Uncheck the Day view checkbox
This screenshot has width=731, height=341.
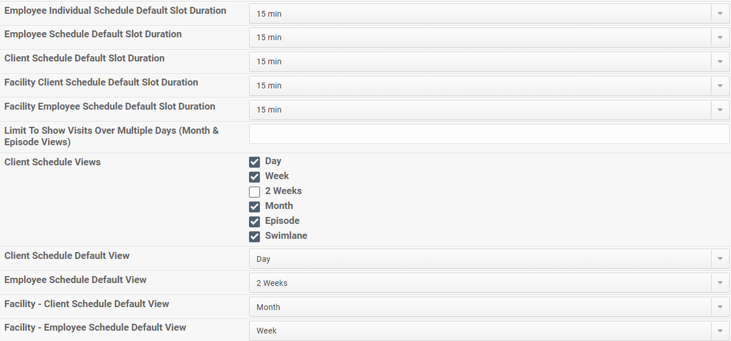tap(255, 162)
